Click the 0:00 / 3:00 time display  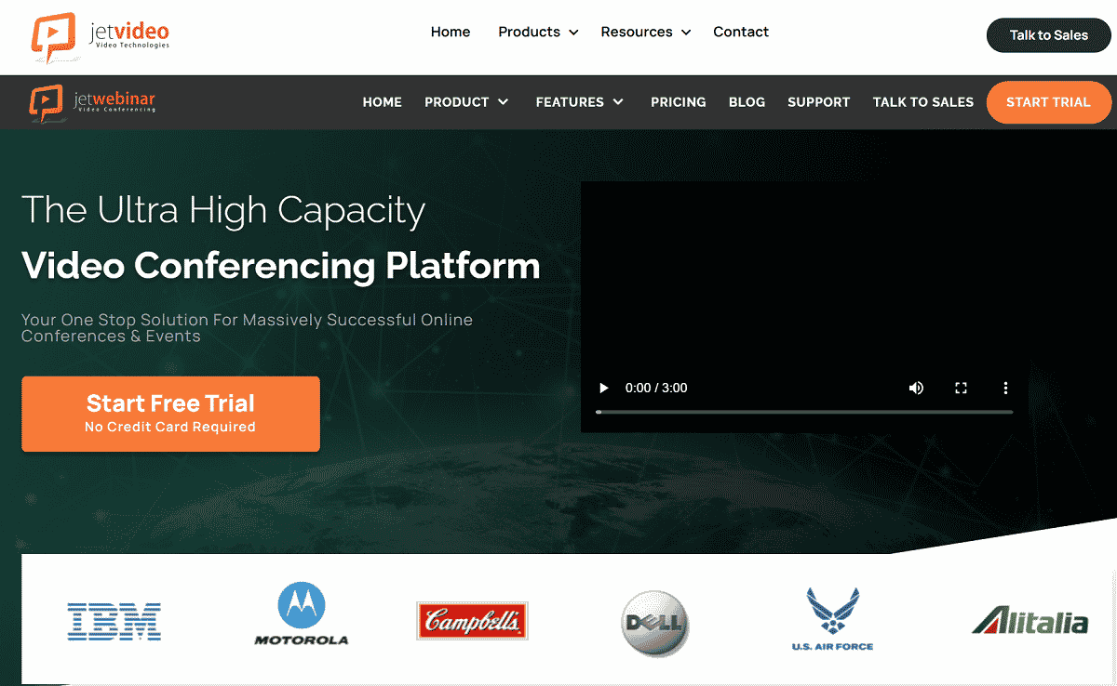(656, 388)
